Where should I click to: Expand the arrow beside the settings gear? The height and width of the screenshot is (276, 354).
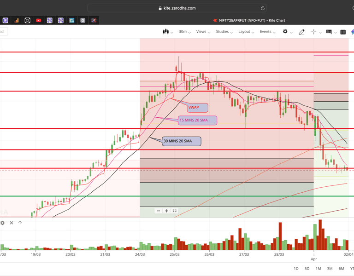tap(291, 33)
